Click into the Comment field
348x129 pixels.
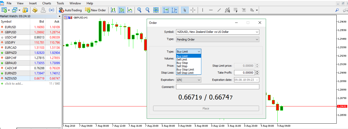coord(218,87)
